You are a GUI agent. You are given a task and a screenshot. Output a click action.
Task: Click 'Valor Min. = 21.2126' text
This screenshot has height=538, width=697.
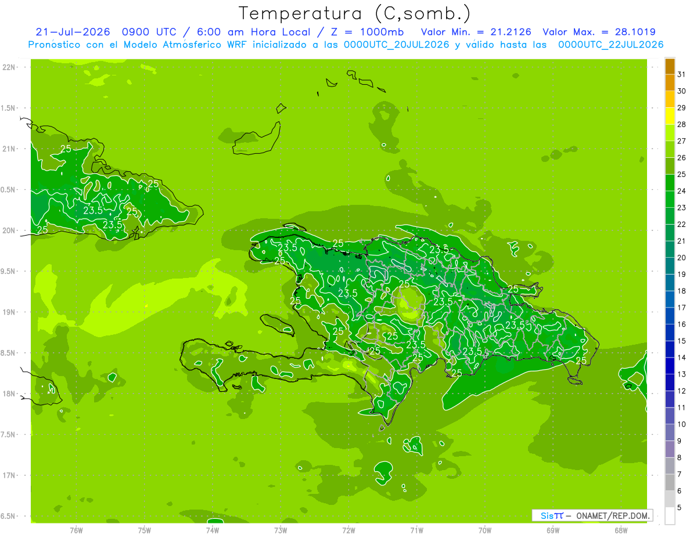476,32
